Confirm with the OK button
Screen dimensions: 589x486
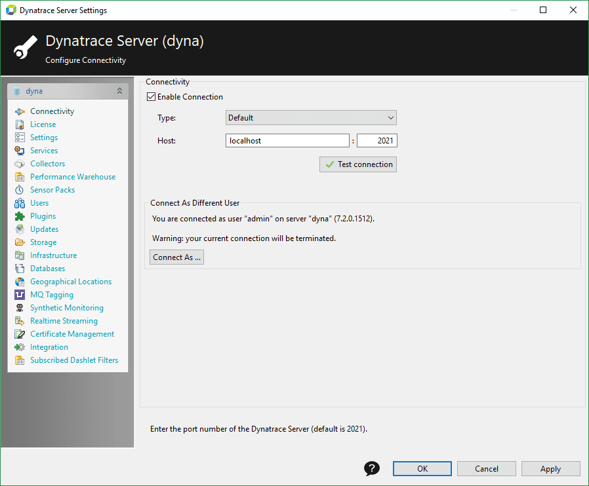(422, 468)
